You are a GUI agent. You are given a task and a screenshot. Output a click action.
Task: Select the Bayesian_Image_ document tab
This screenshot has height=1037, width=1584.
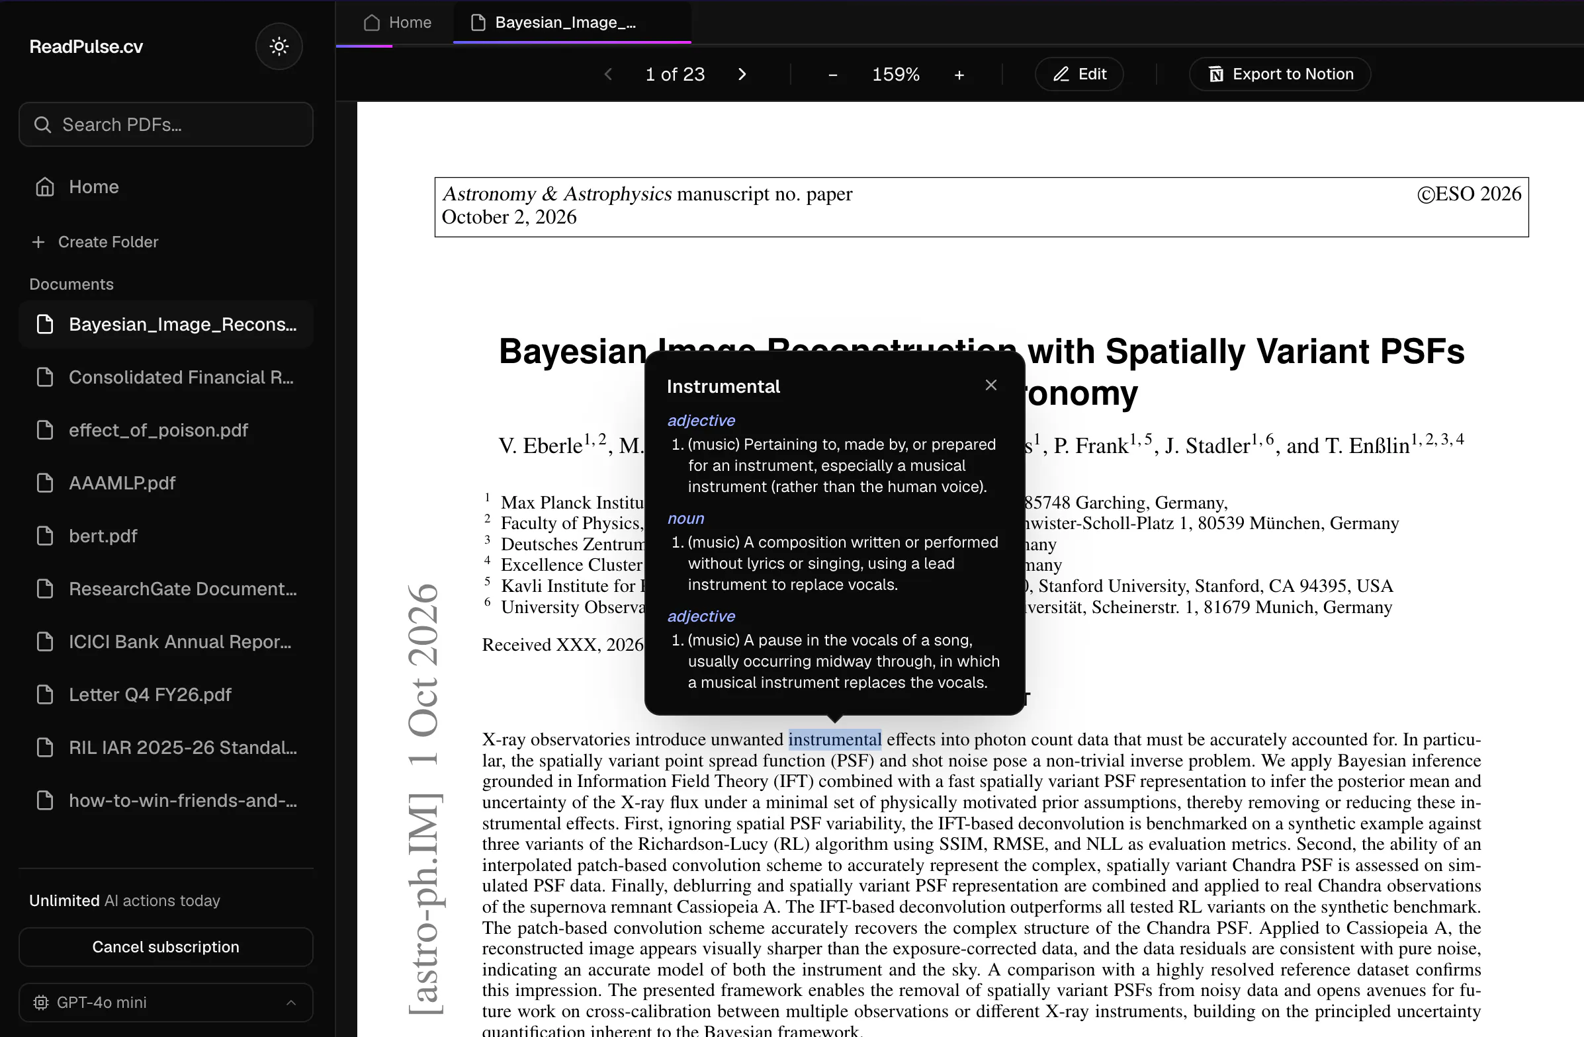click(x=572, y=22)
